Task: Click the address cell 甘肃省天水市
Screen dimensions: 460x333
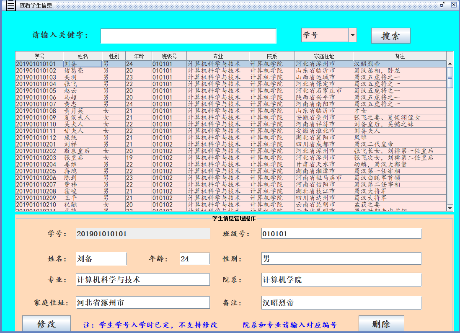Action: 324,165
